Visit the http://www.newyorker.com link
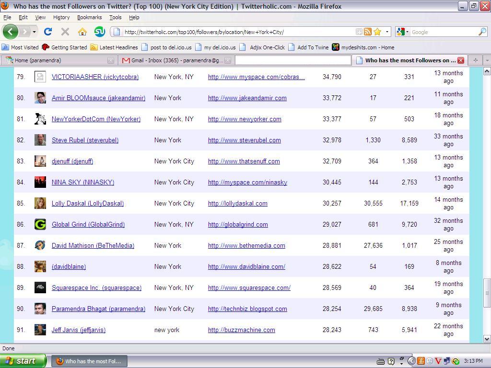This screenshot has width=491, height=368. click(245, 119)
